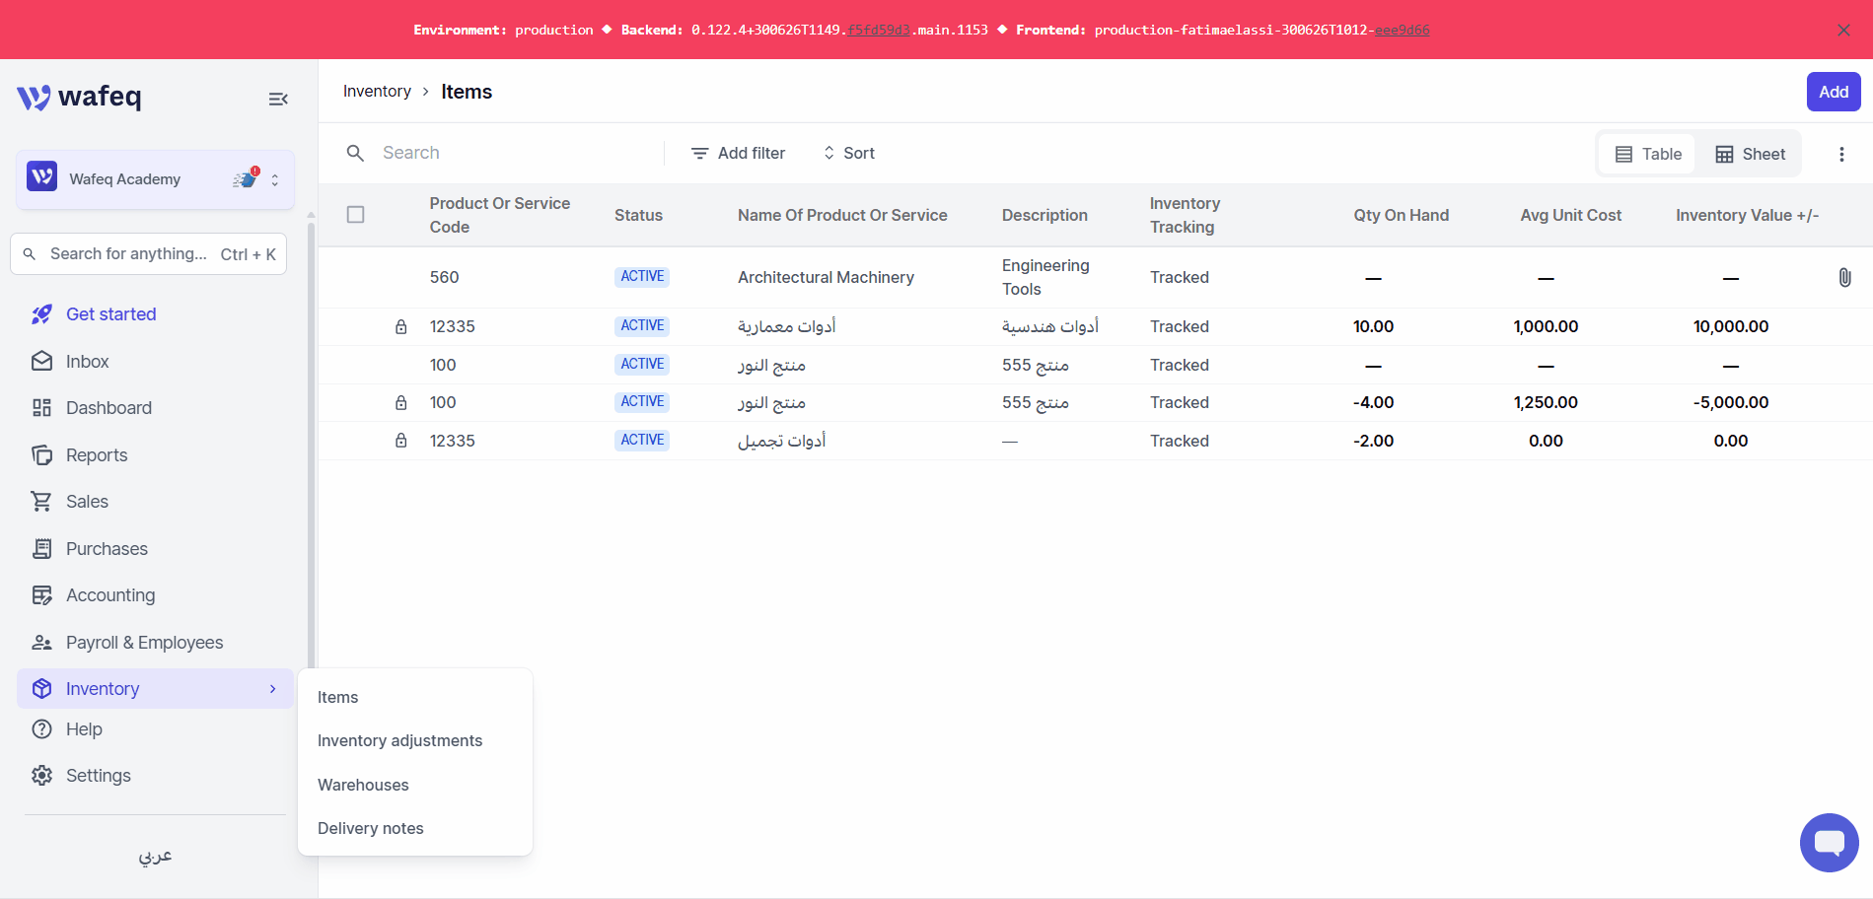Go to Inventory breadcrumb link
Screen dimensions: 1873x899
[377, 92]
